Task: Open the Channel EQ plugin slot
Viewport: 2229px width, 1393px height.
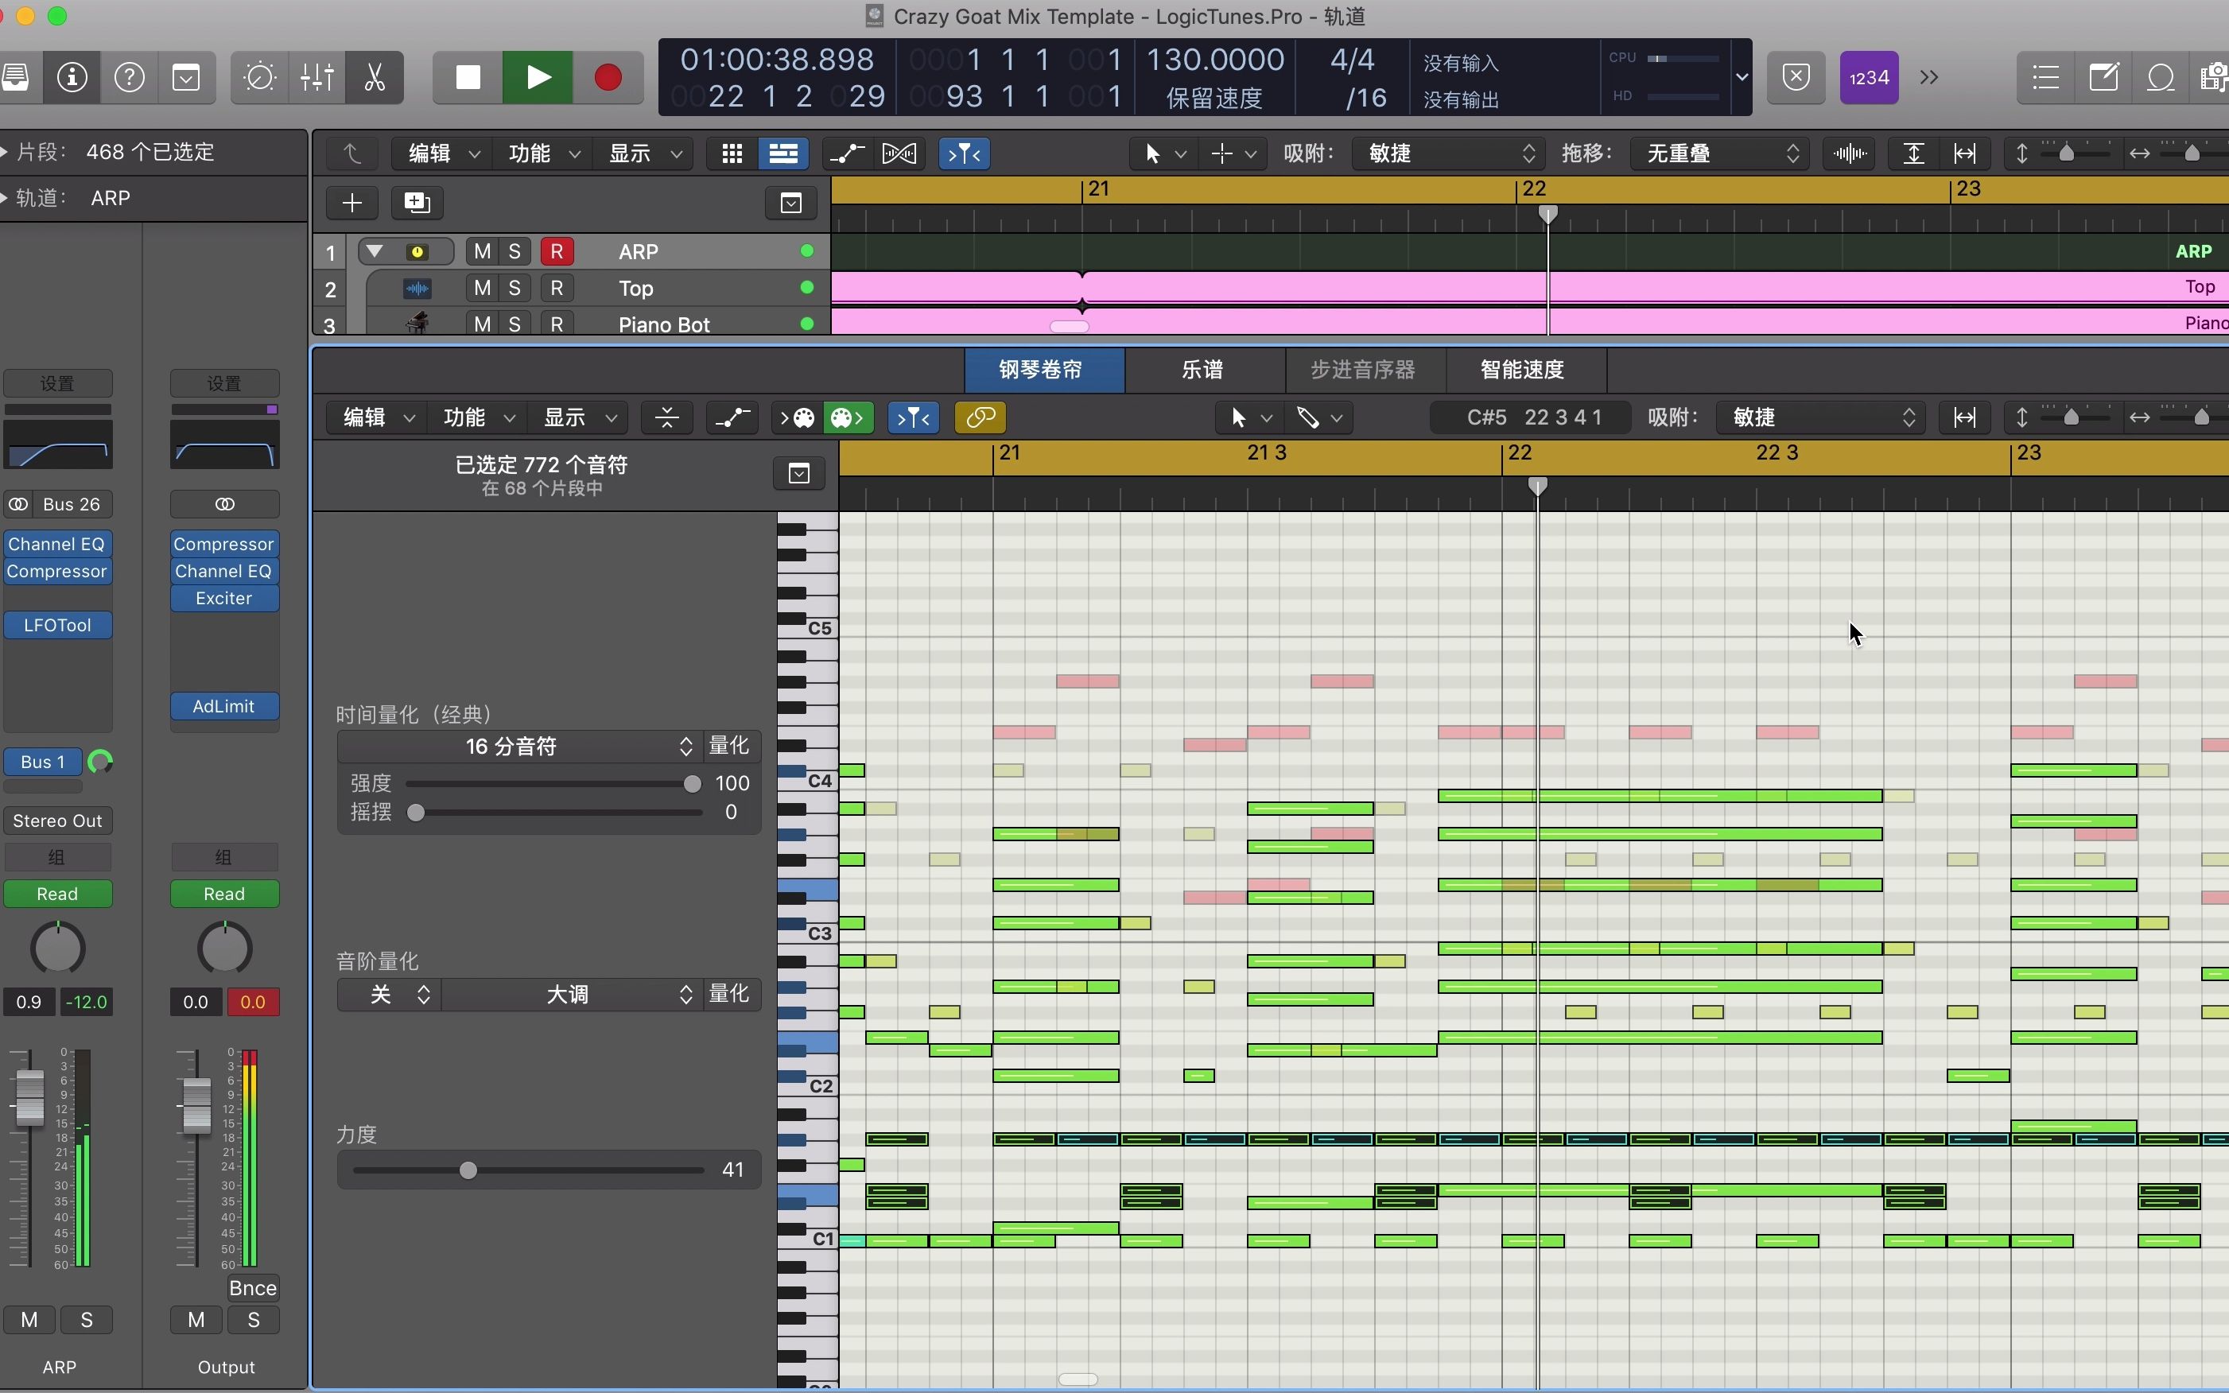Action: [57, 544]
